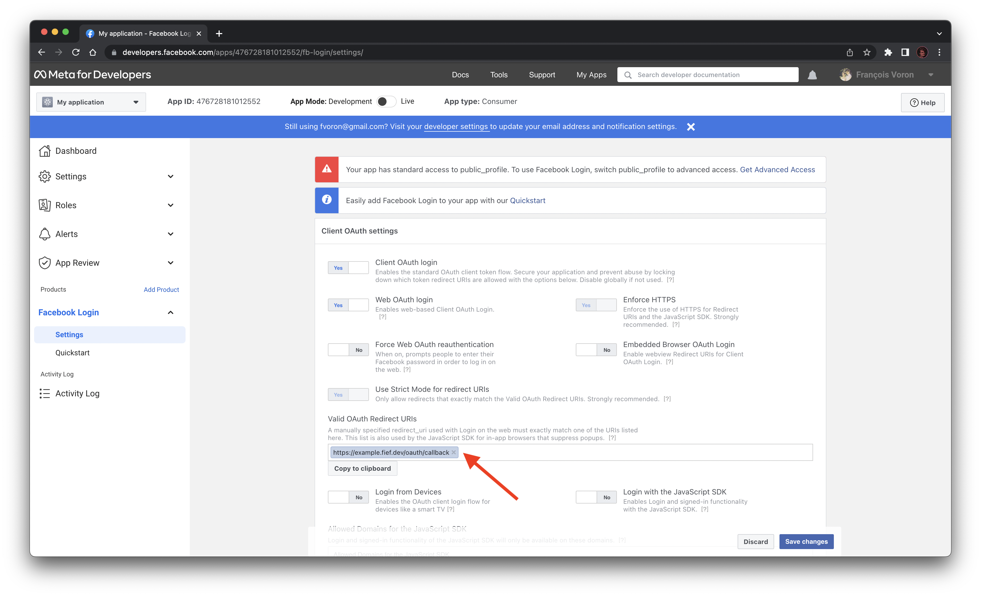Click the Activity Log list icon
Screen dimensions: 981x596
[45, 393]
